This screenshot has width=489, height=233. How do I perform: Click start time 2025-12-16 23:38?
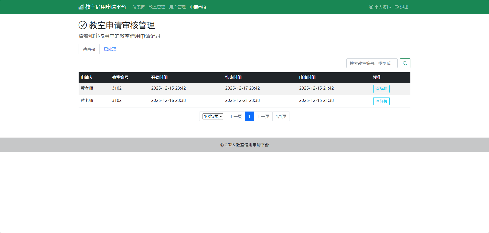168,100
